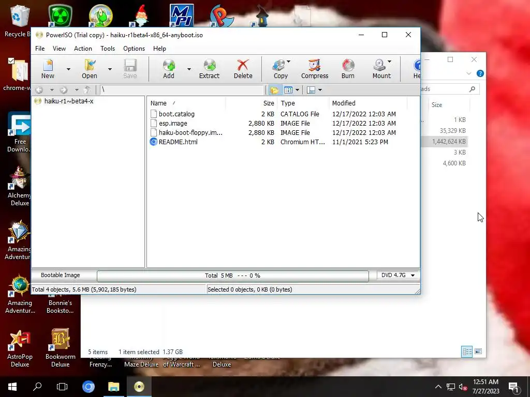530x397 pixels.
Task: Click the Bootable Image button
Action: pos(61,275)
